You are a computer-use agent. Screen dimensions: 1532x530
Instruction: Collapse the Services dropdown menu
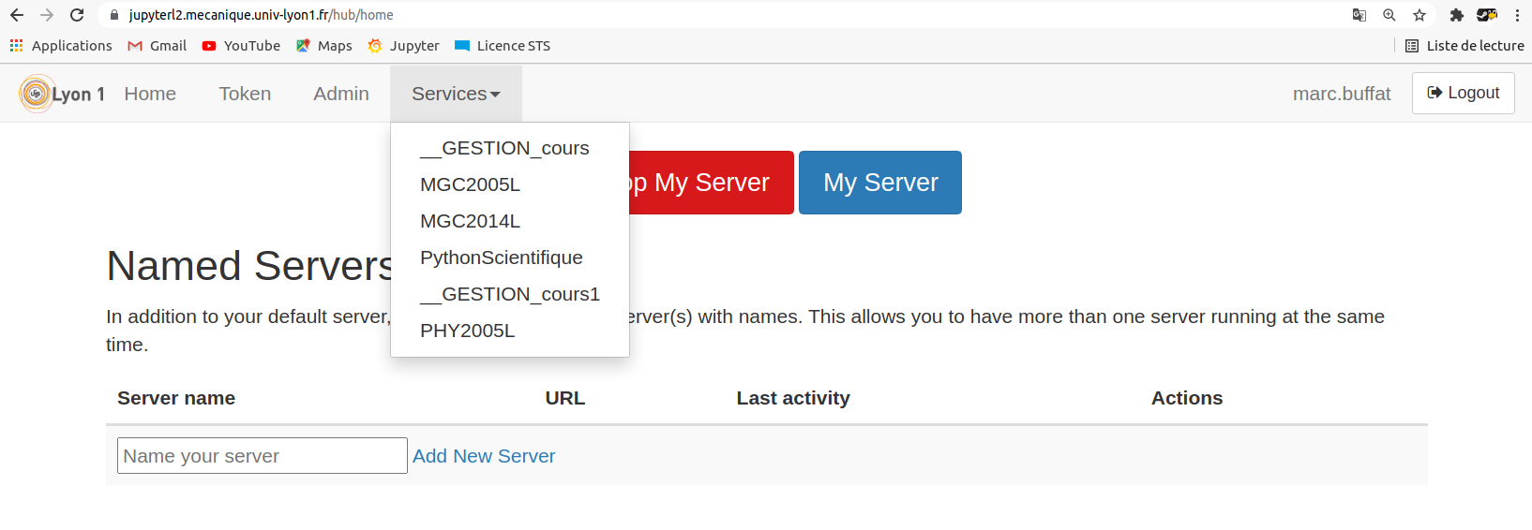(x=456, y=94)
